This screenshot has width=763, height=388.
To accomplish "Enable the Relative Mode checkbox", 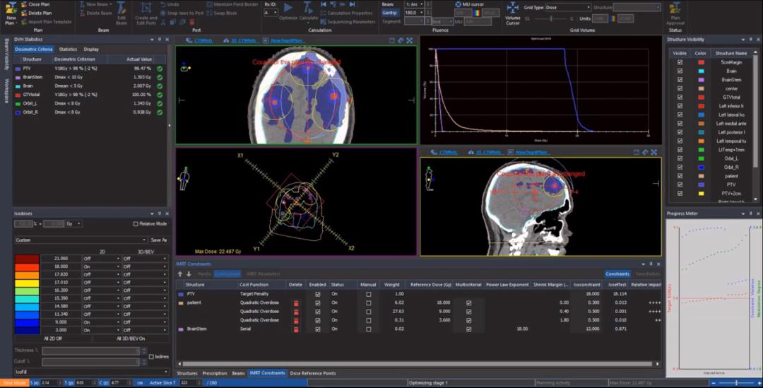I will point(136,224).
